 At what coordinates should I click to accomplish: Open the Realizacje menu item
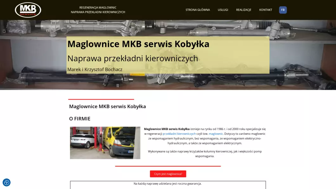(244, 10)
